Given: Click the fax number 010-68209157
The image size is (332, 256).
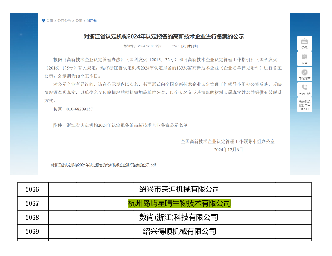Looking at the screenshot, I should click(79, 109).
